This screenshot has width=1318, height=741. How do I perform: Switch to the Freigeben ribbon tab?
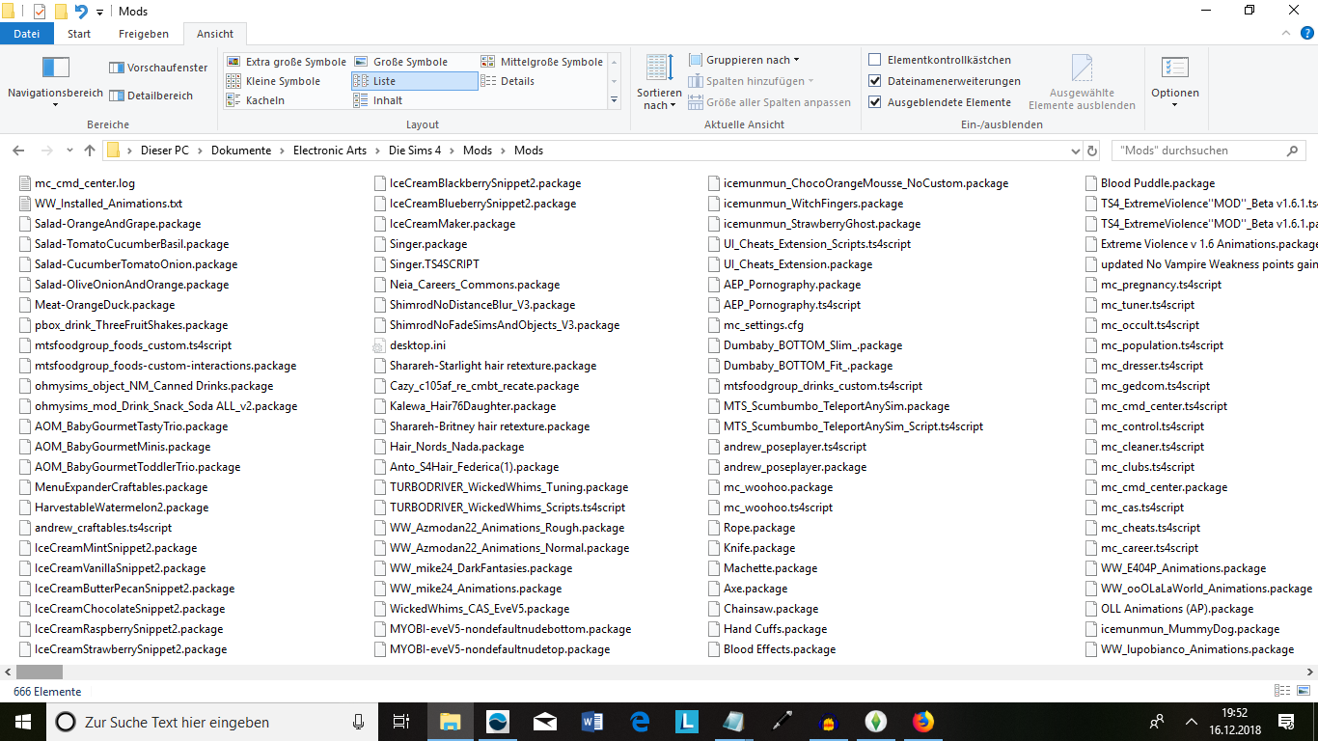[x=144, y=34]
